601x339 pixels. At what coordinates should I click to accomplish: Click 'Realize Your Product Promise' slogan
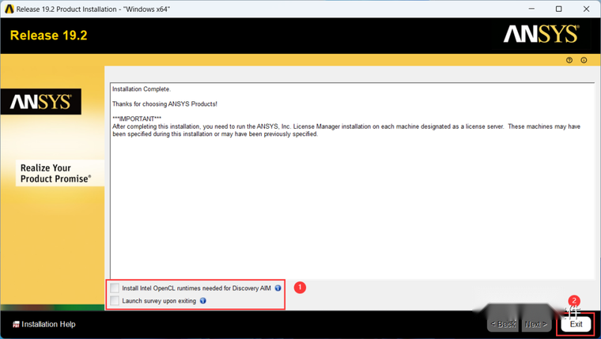pyautogui.click(x=56, y=173)
